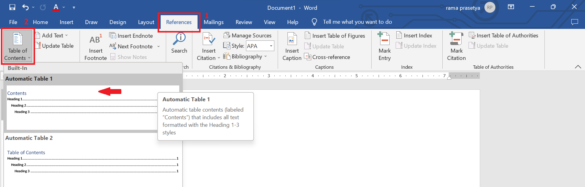Click Insert Table of Authorities
The width and height of the screenshot is (585, 187).
(503, 36)
